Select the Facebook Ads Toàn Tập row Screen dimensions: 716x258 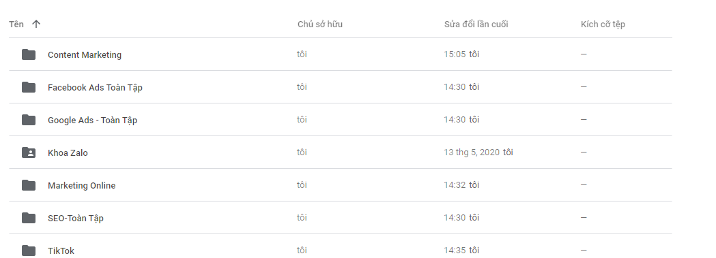click(x=340, y=87)
